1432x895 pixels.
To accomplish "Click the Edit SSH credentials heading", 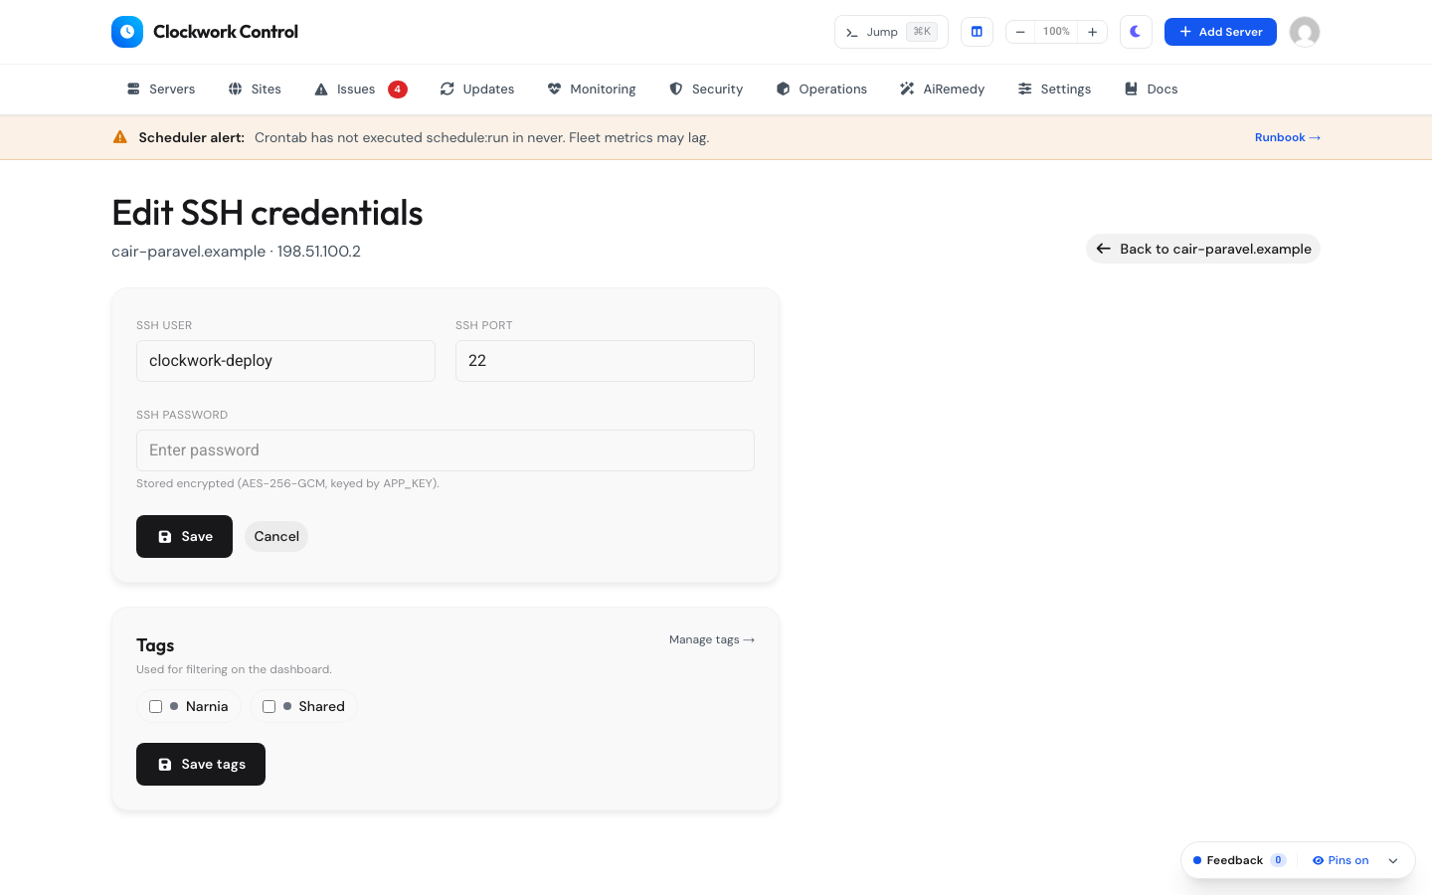I will 268,213.
